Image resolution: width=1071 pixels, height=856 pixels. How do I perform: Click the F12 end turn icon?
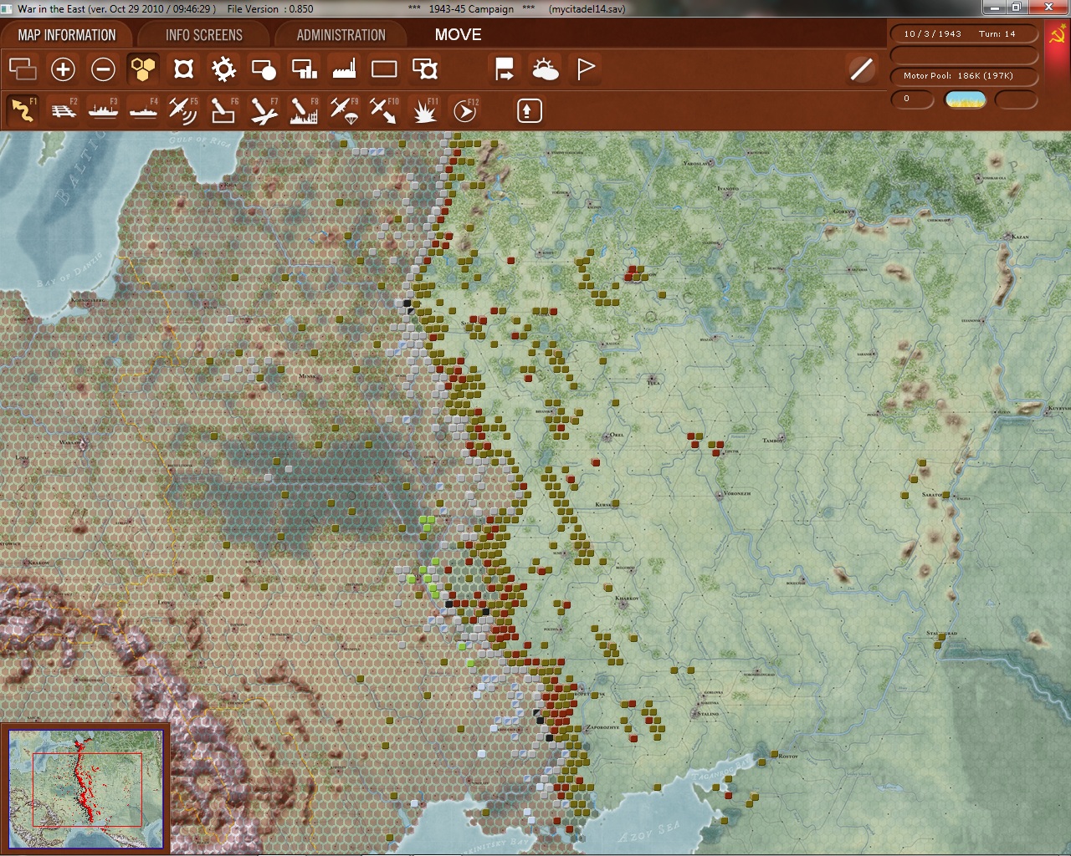click(x=464, y=110)
